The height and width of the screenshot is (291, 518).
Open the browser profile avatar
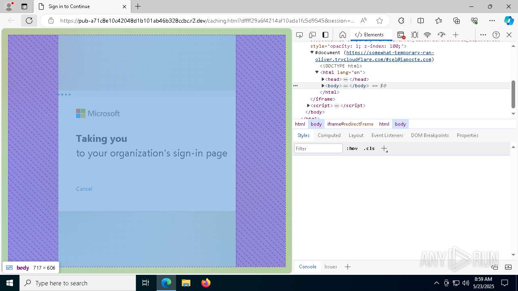pos(9,6)
